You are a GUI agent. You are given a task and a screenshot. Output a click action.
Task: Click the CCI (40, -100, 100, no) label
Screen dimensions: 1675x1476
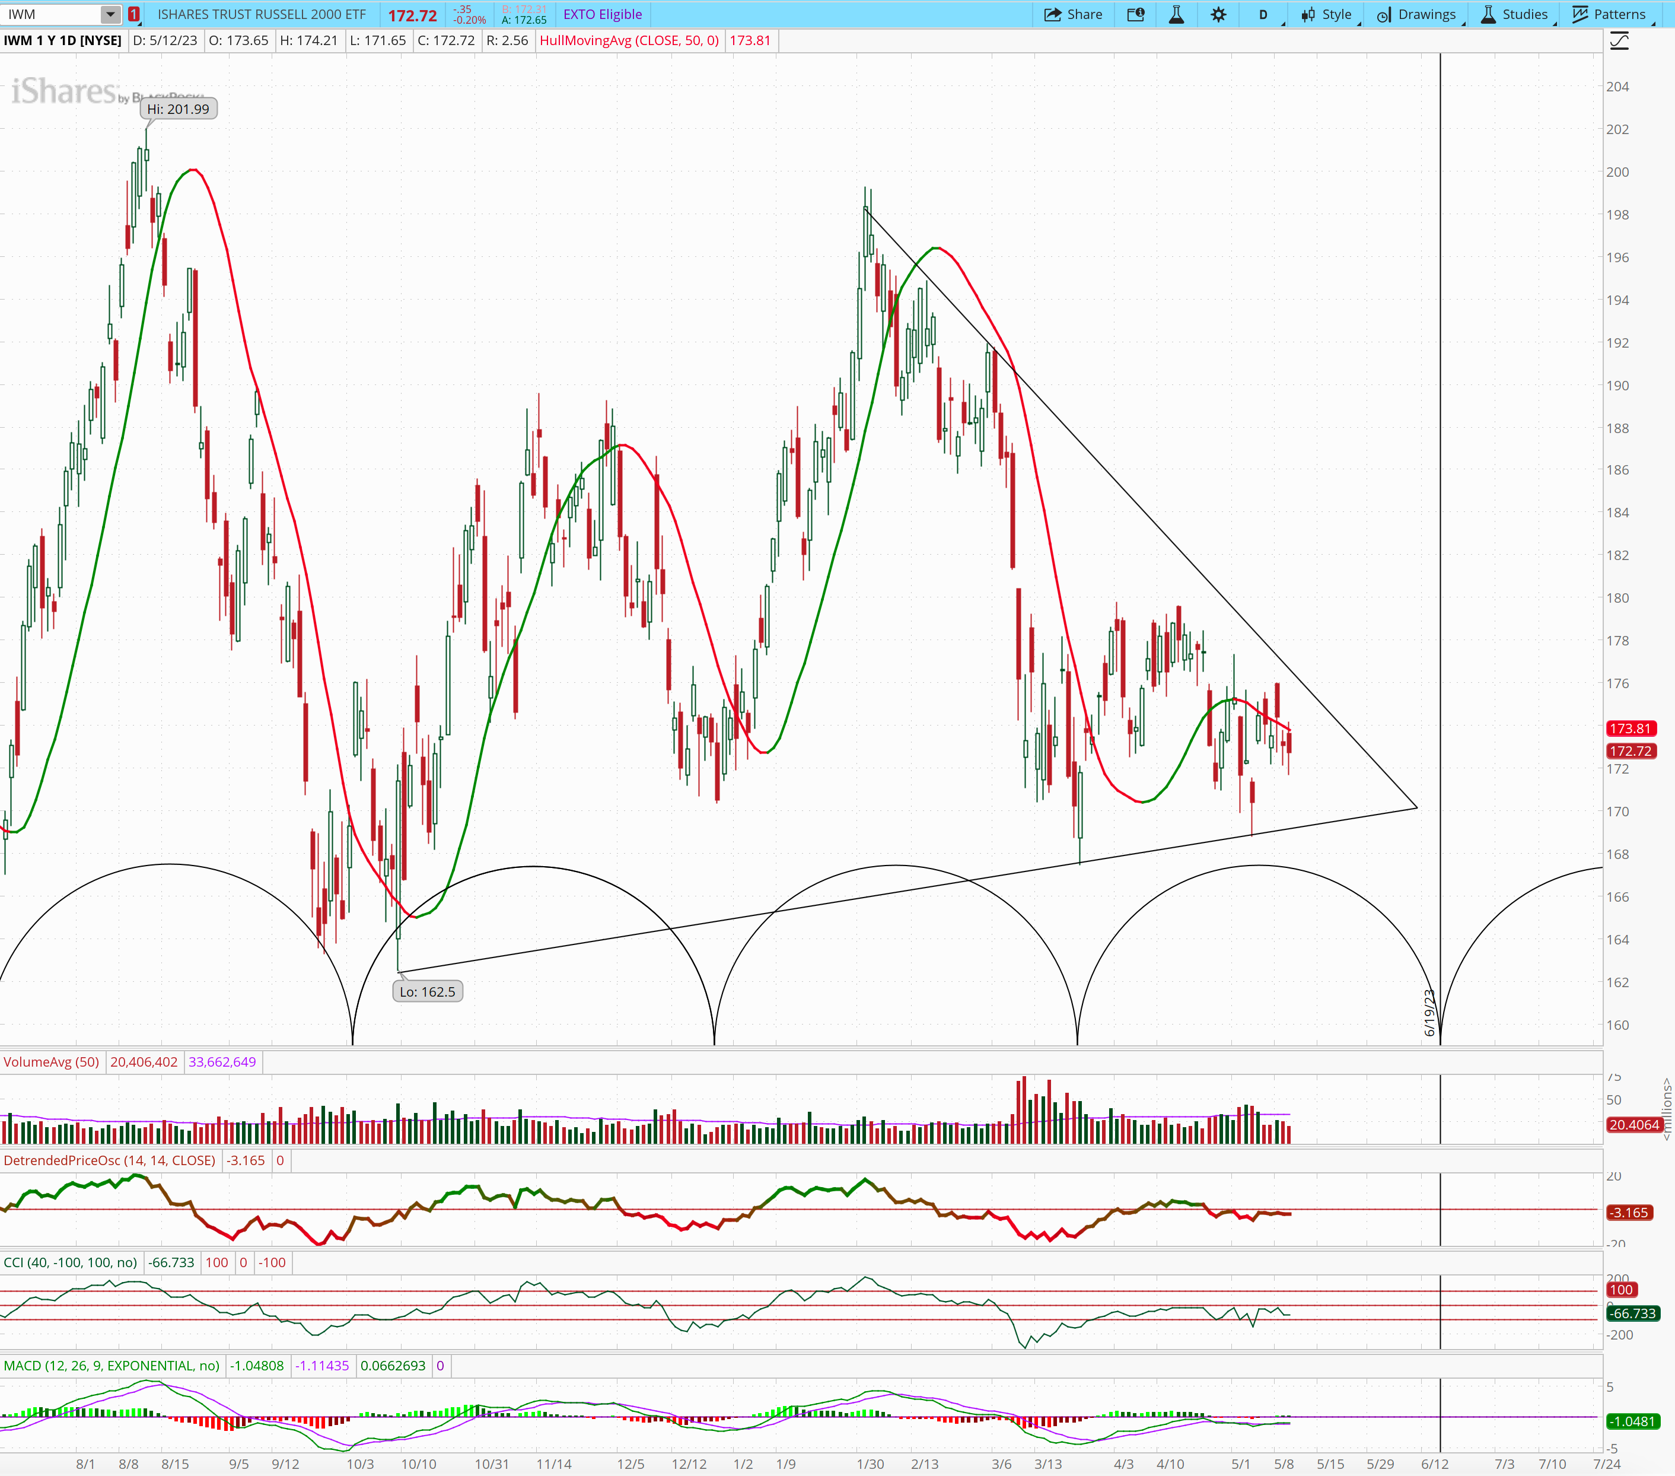[71, 1262]
